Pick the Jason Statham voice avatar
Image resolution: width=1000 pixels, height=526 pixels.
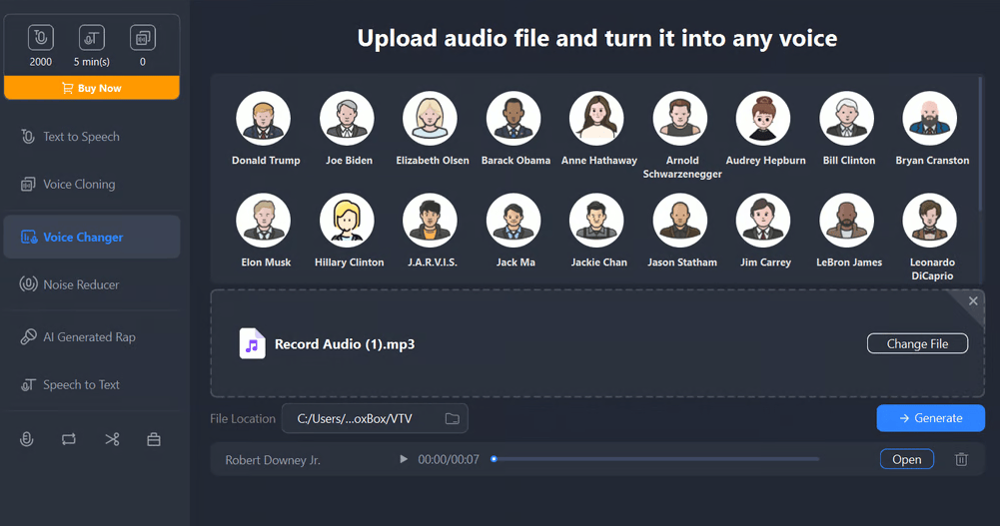coord(680,221)
